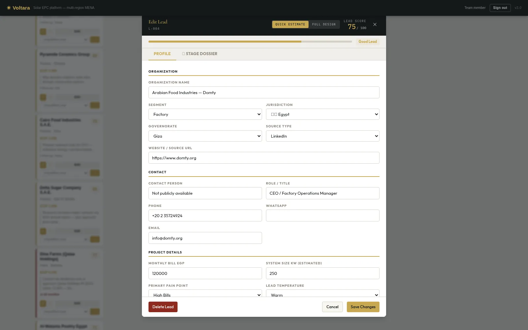Edit the Email field
This screenshot has width=528, height=330.
[x=205, y=238]
